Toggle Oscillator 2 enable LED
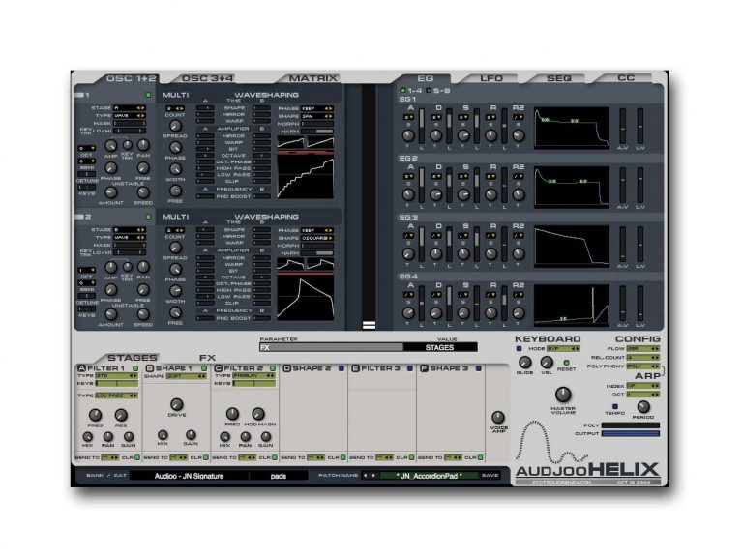The height and width of the screenshot is (557, 743). (148, 217)
